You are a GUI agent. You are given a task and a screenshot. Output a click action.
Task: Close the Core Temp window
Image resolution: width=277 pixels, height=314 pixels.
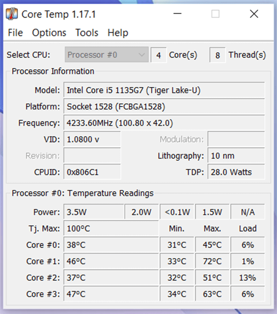pos(254,14)
